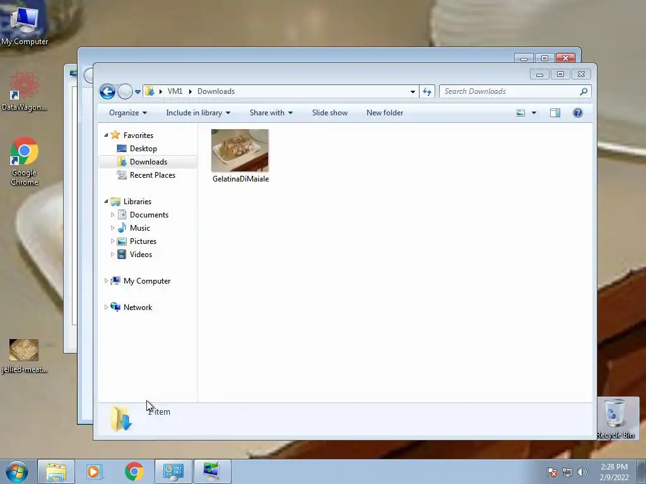Screen dimensions: 646x484
Task: Click the Refresh button
Action: (427, 92)
